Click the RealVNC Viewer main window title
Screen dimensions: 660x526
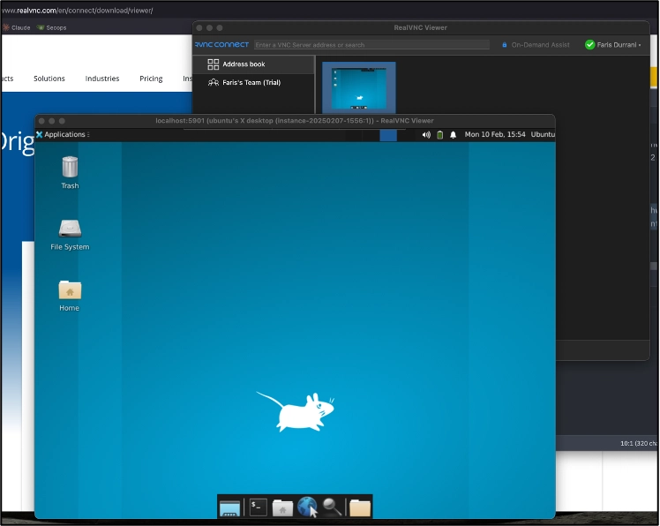[421, 27]
